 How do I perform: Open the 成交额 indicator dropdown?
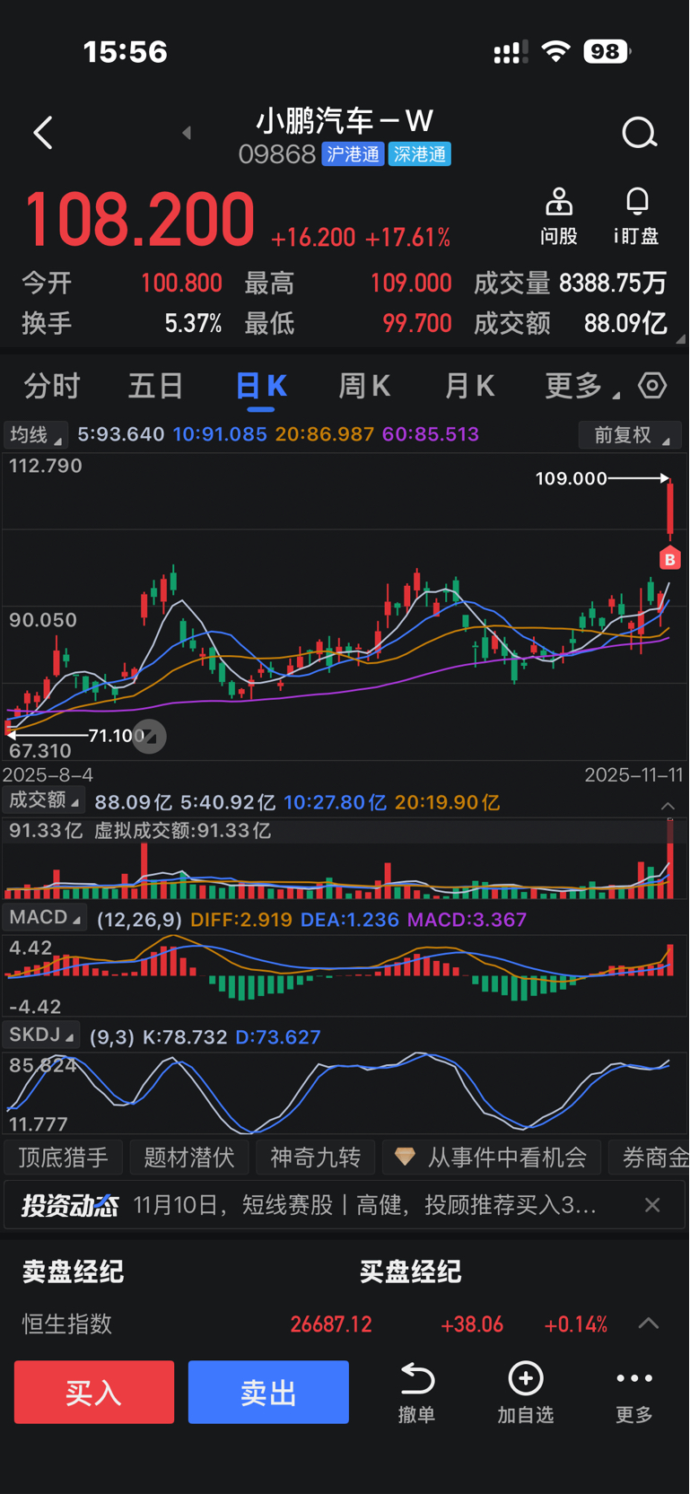[44, 800]
